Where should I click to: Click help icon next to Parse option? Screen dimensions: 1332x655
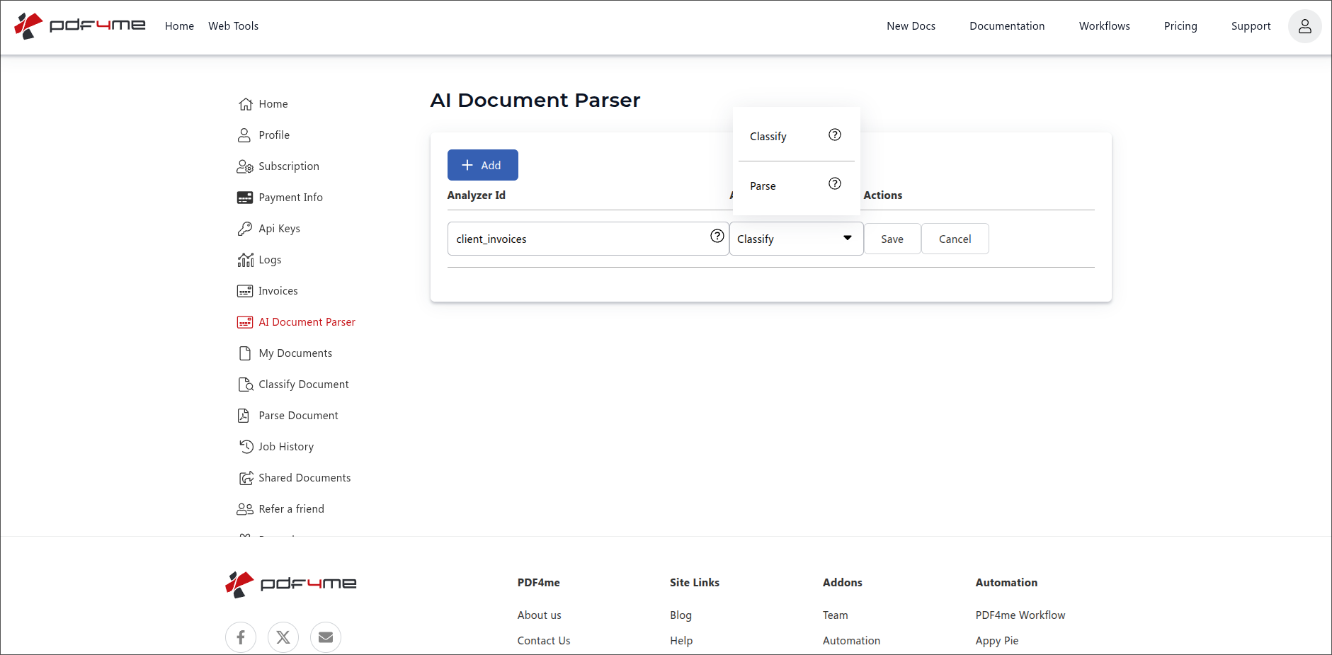[x=835, y=183]
